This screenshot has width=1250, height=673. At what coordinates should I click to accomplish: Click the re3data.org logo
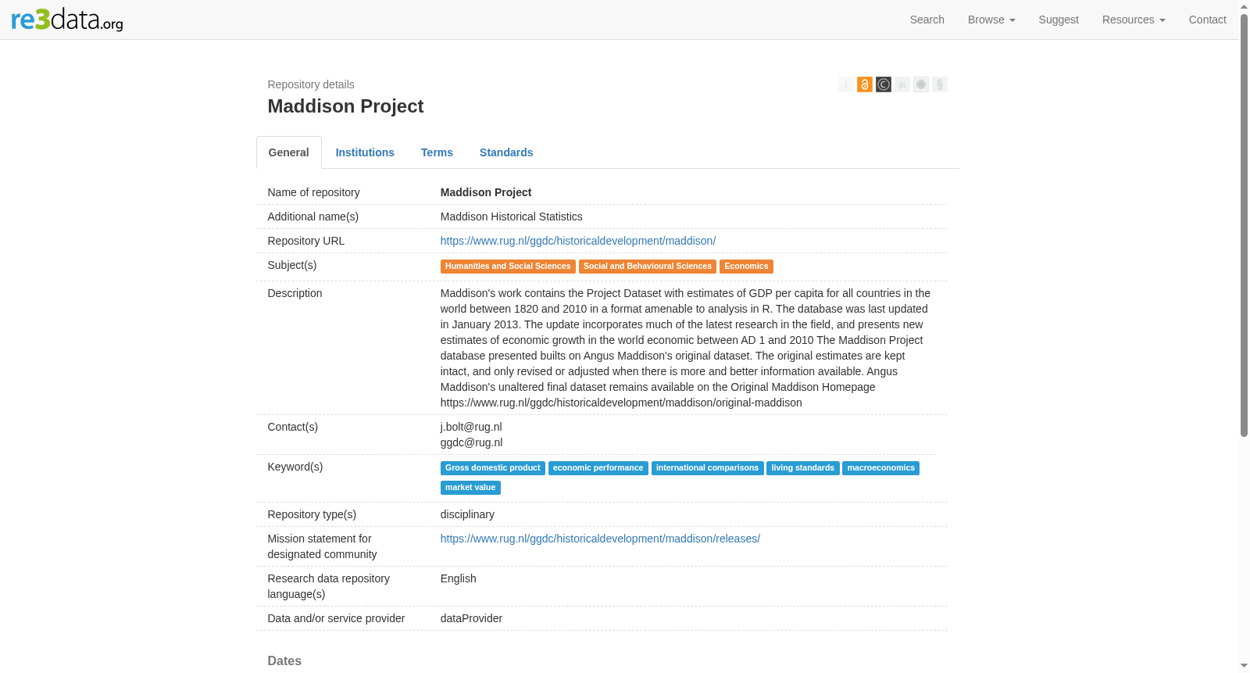pos(67,19)
